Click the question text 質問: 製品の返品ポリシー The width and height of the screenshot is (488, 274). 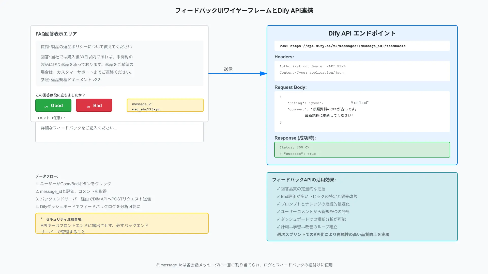tap(86, 47)
